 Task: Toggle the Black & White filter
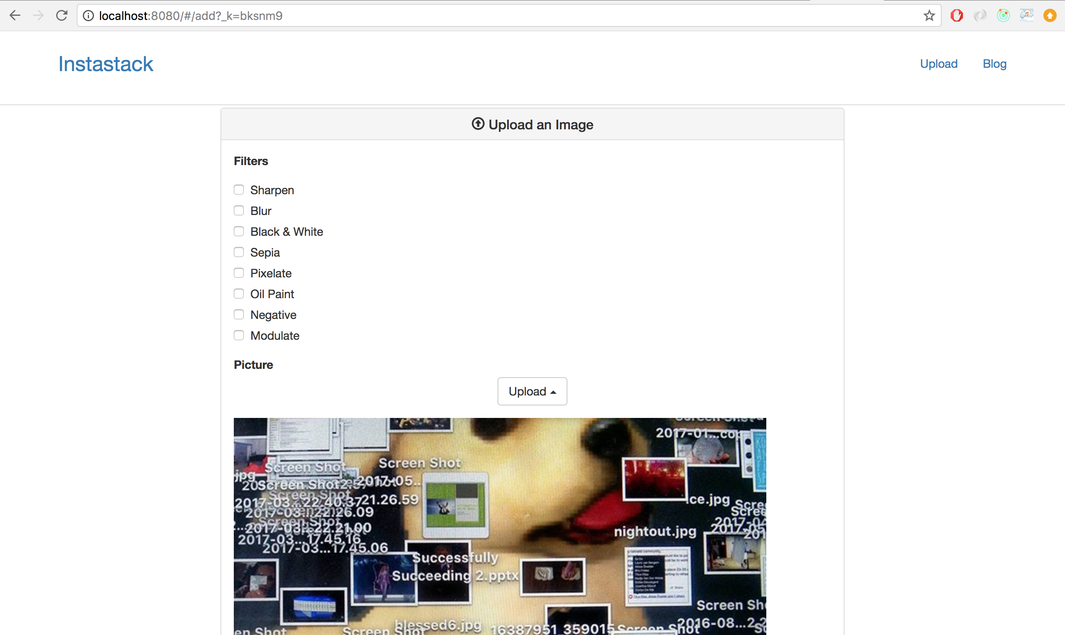tap(239, 231)
